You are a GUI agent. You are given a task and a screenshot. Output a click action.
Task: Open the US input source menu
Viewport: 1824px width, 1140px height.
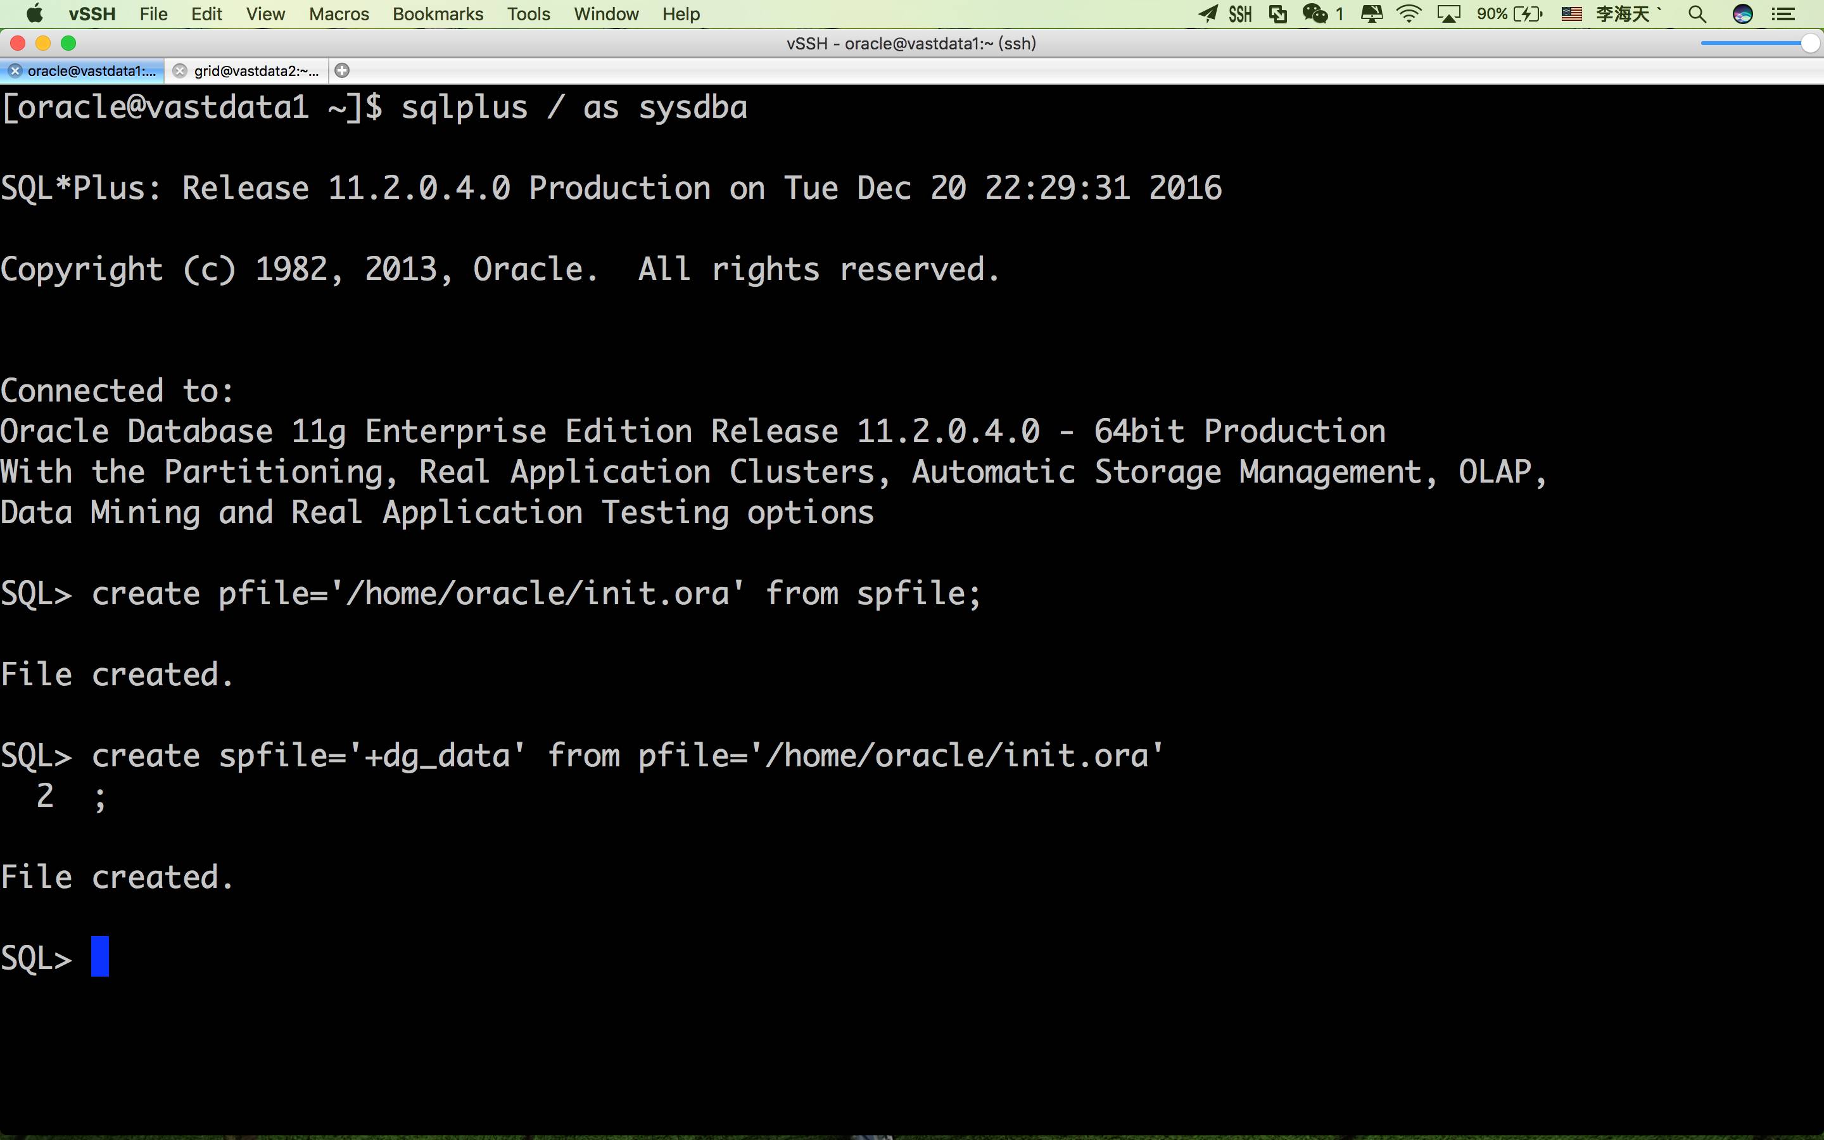pyautogui.click(x=1571, y=13)
